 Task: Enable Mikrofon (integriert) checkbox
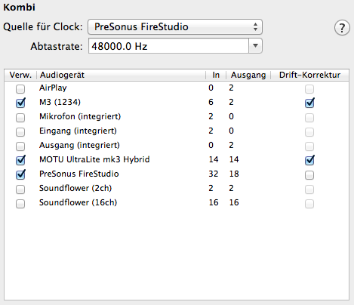[x=20, y=117]
